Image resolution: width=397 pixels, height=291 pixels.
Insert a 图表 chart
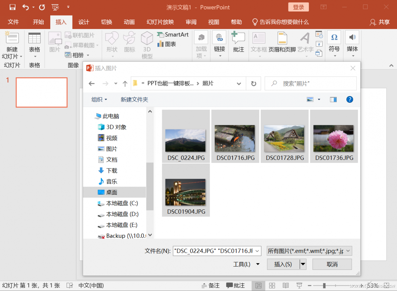[x=166, y=44]
